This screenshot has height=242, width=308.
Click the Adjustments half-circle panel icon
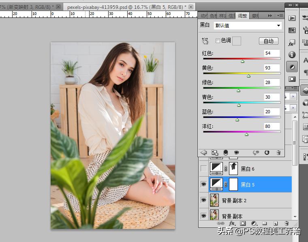292,67
